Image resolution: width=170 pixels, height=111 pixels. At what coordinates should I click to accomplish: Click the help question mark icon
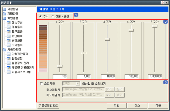click(x=163, y=3)
